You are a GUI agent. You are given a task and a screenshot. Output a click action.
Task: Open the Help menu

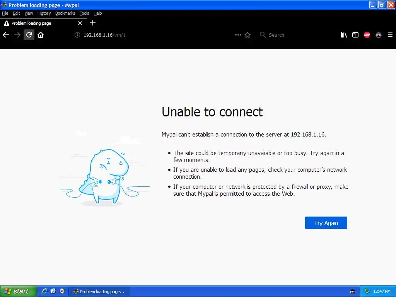pyautogui.click(x=97, y=13)
